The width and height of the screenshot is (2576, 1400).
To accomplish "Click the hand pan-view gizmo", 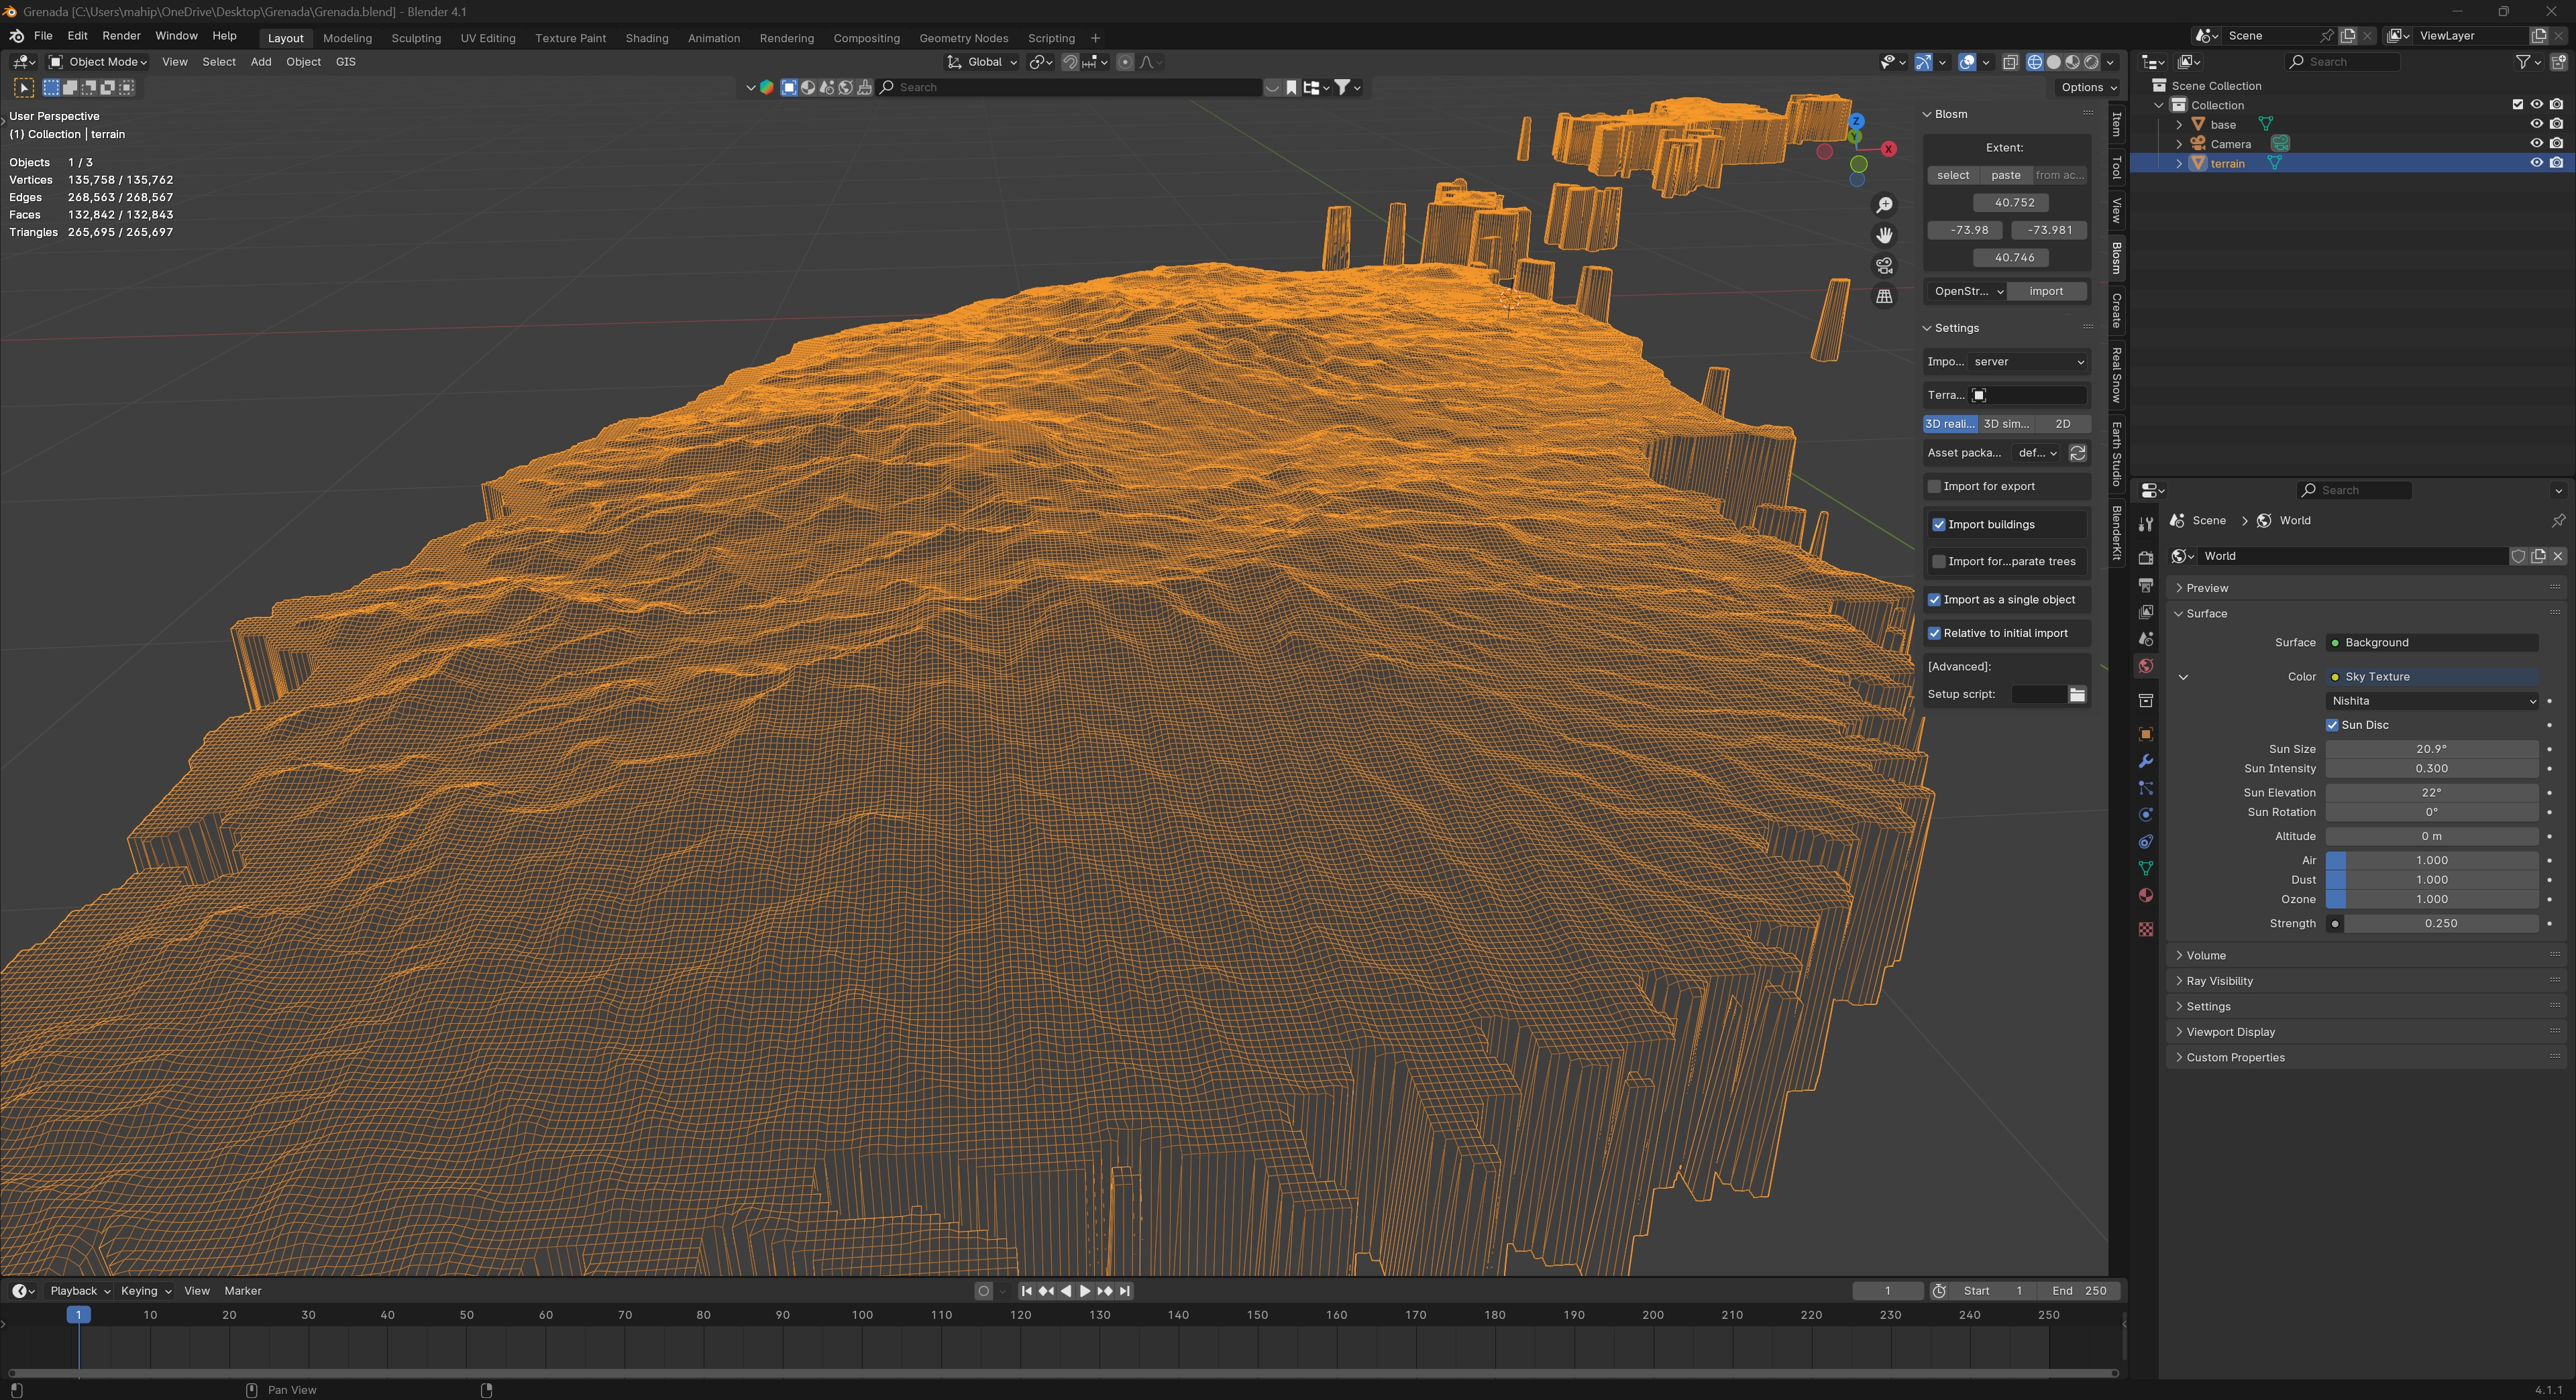I will 1884,235.
